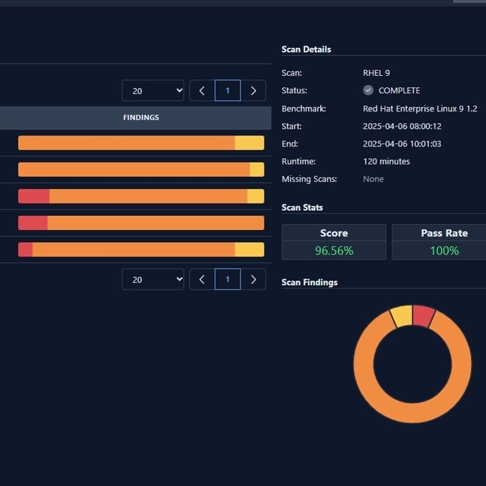
Task: Click the COMPLETE status checkmark icon
Action: [368, 91]
